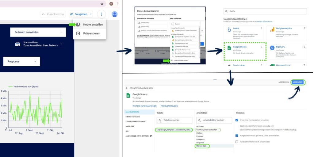Select the Googlebot worksheet

click(201, 140)
